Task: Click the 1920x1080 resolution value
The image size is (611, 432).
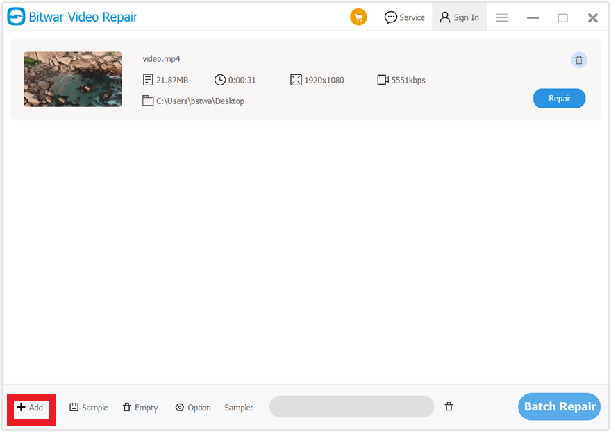Action: (x=324, y=81)
